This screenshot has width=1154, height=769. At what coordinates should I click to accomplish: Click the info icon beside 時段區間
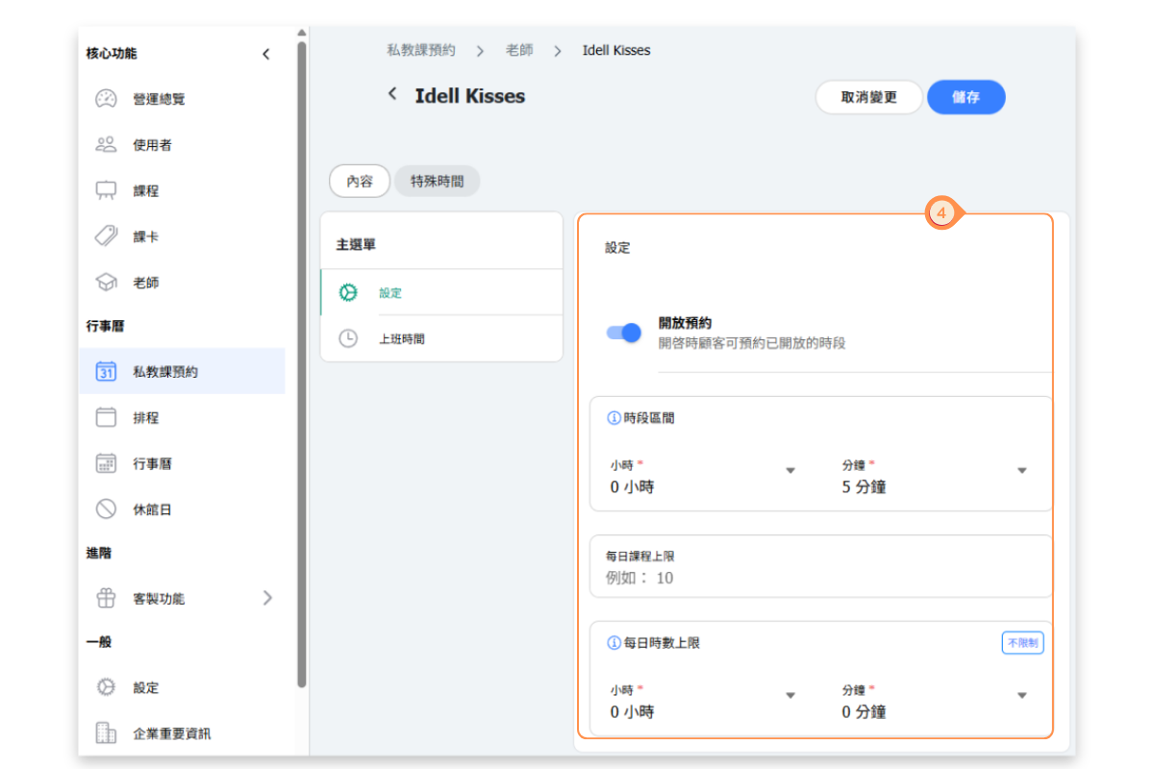pos(614,418)
